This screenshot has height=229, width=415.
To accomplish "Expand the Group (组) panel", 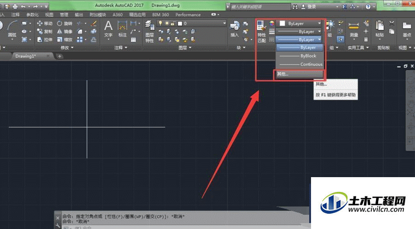I will [x=334, y=48].
